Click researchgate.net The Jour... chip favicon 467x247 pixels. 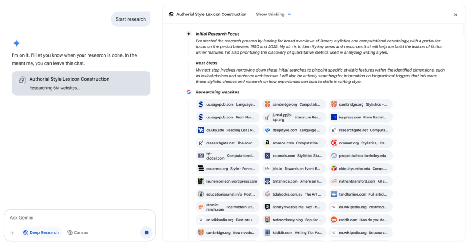tap(201, 143)
